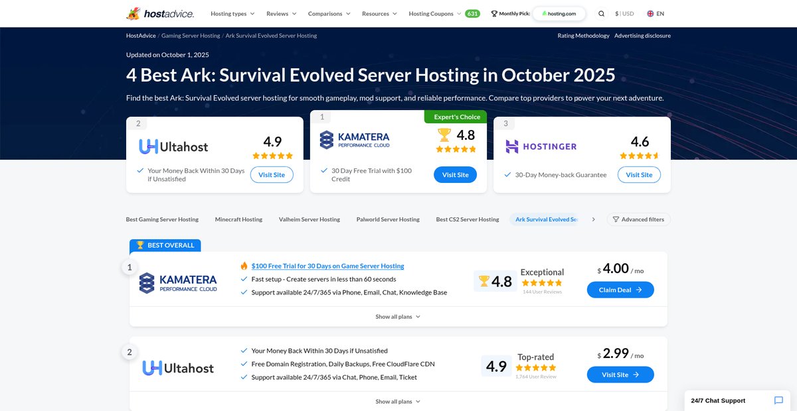Image resolution: width=797 pixels, height=411 pixels.
Task: Expand the Resources menu
Action: click(x=379, y=13)
